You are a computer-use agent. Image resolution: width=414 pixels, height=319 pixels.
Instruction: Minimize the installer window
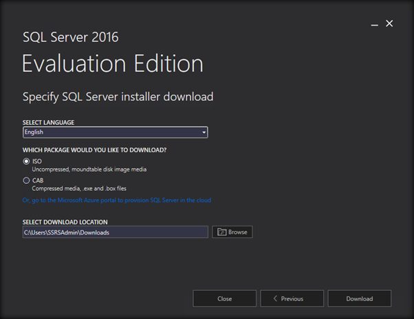[x=374, y=25]
